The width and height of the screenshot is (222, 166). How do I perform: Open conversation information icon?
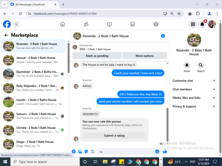(x=163, y=36)
